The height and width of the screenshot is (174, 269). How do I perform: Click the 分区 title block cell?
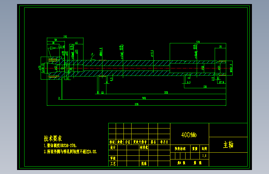pos(128,142)
